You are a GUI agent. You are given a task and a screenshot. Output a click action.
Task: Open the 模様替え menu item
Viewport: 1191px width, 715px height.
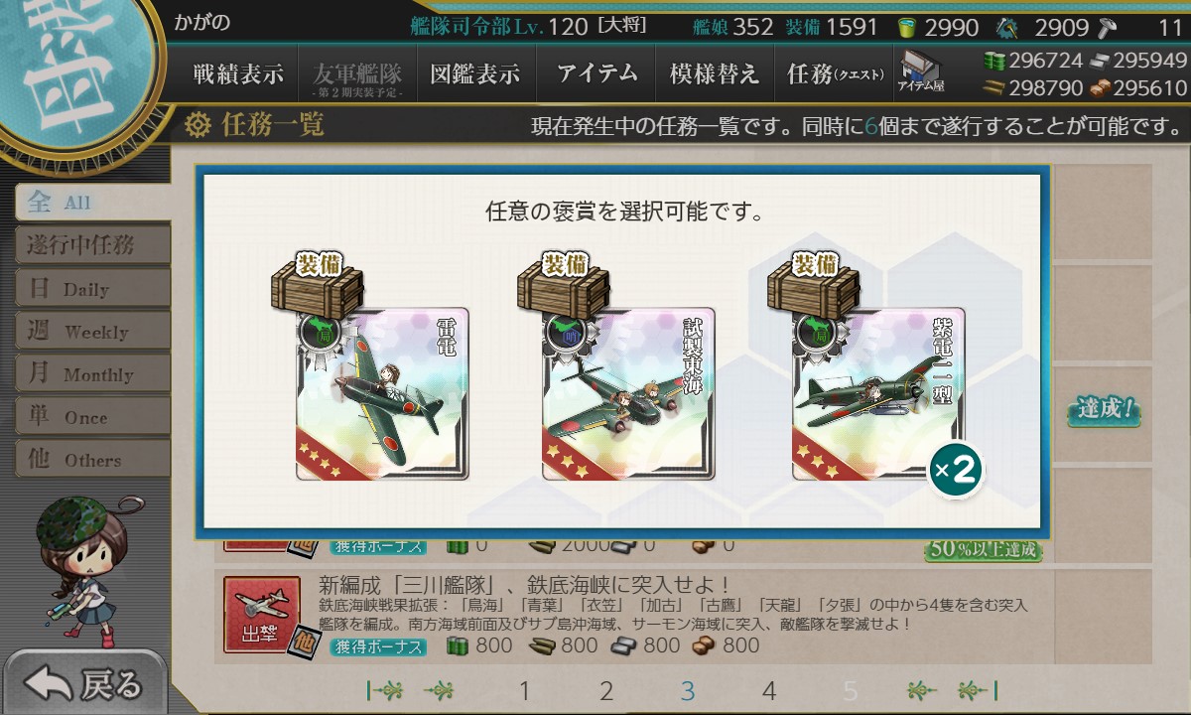714,73
